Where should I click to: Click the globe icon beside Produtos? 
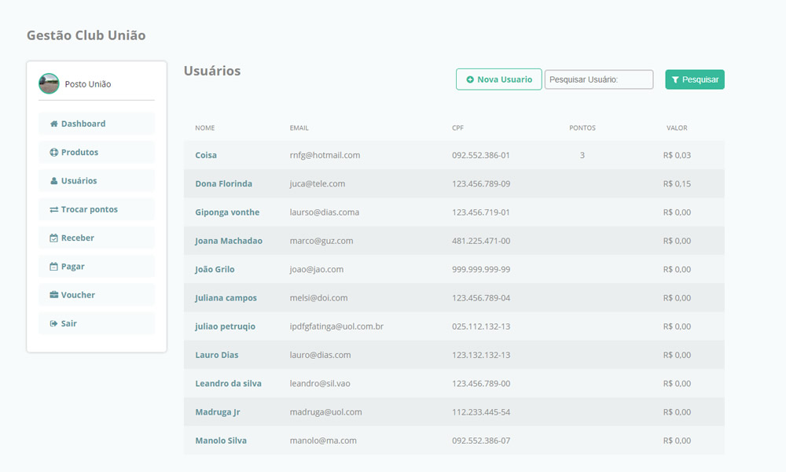[53, 153]
